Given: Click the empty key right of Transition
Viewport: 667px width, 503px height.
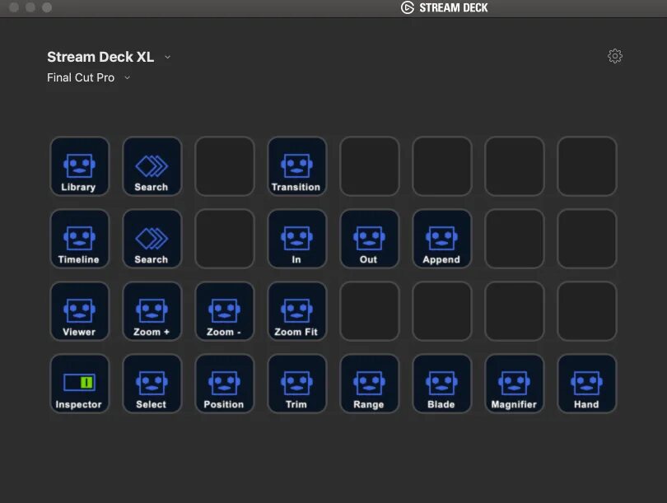Looking at the screenshot, I should click(x=369, y=166).
